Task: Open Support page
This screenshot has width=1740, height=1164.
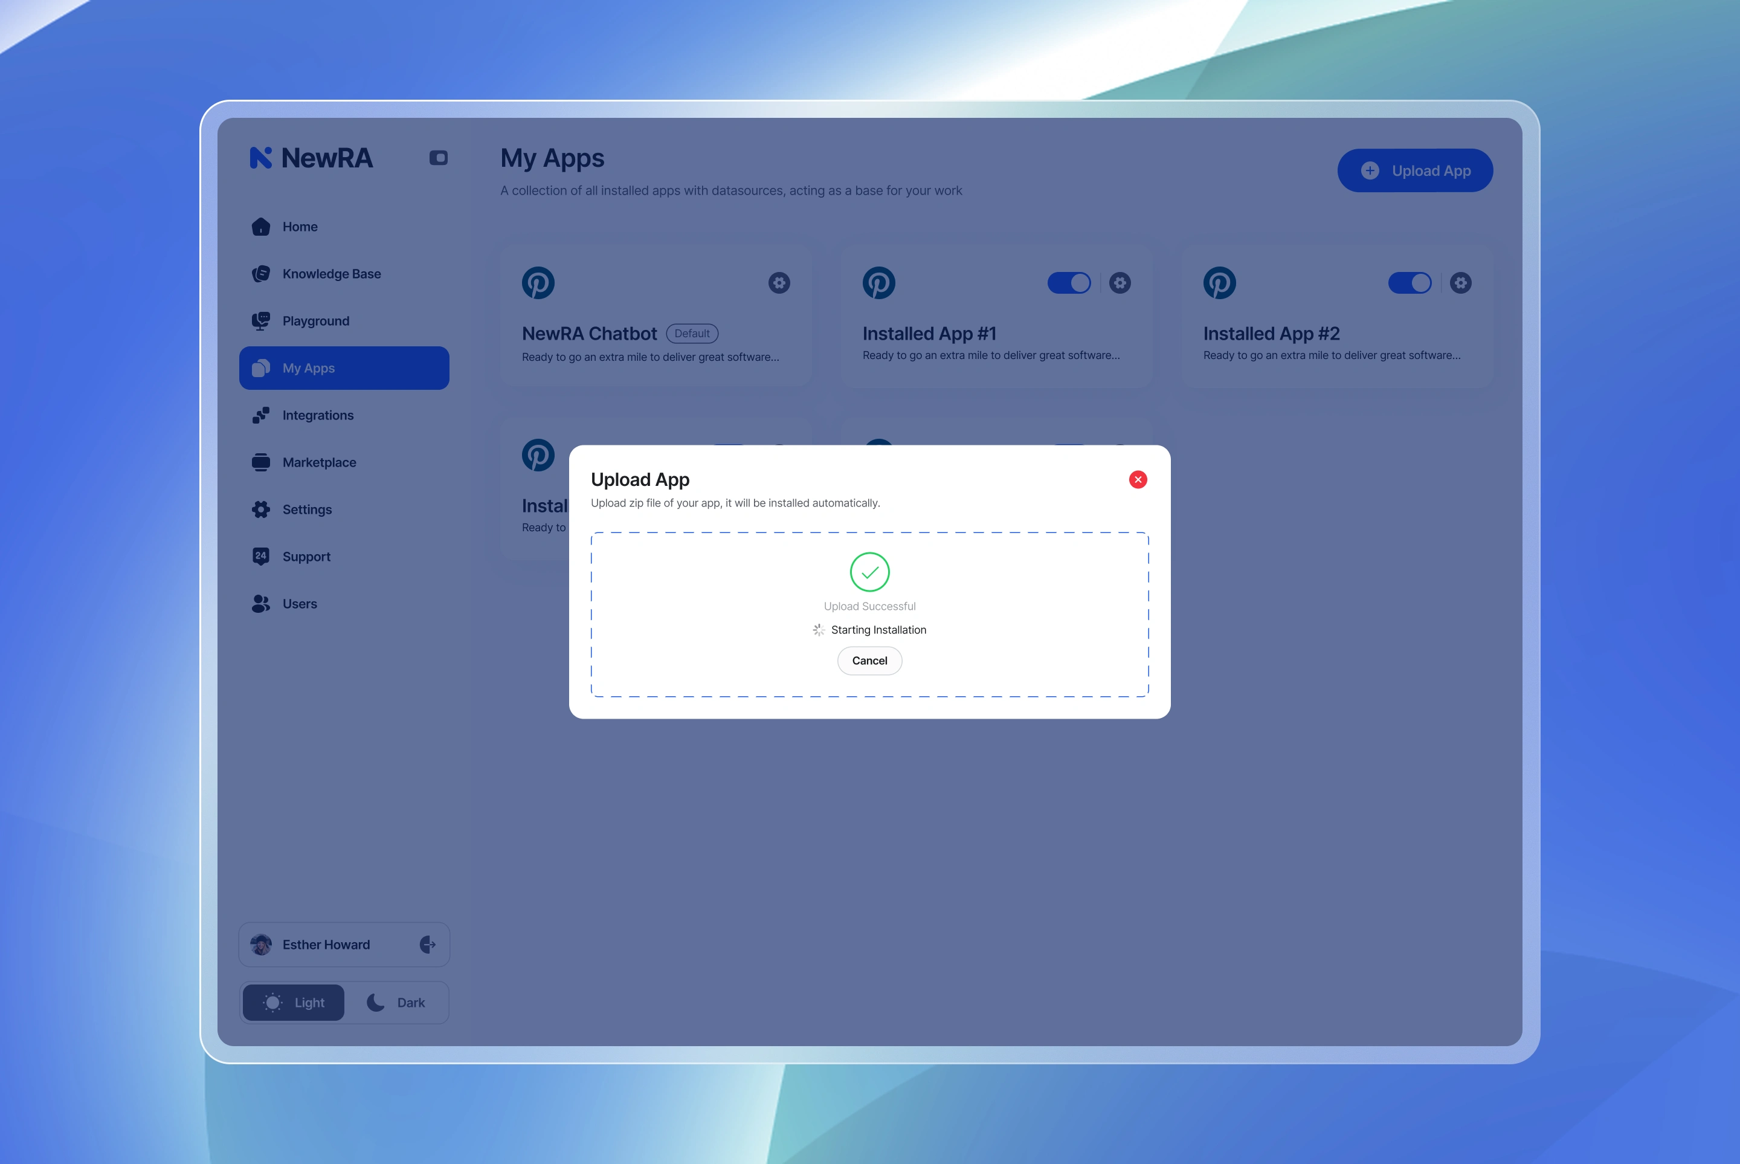Action: point(344,557)
